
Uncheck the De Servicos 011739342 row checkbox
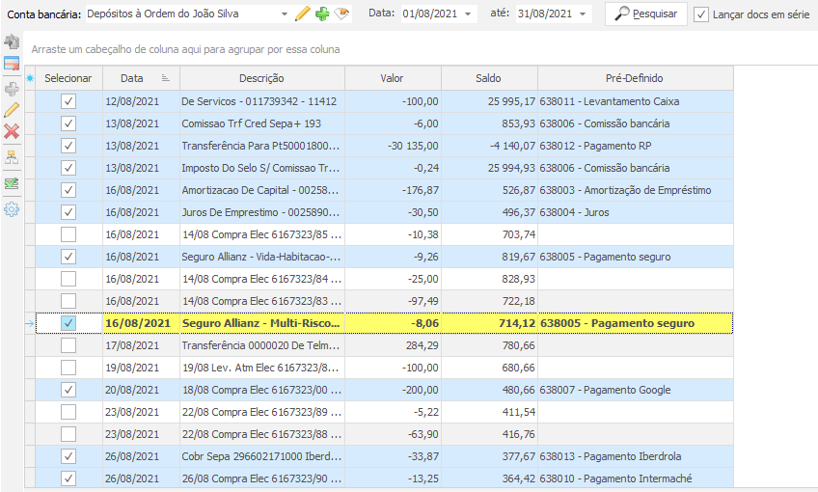(x=68, y=101)
